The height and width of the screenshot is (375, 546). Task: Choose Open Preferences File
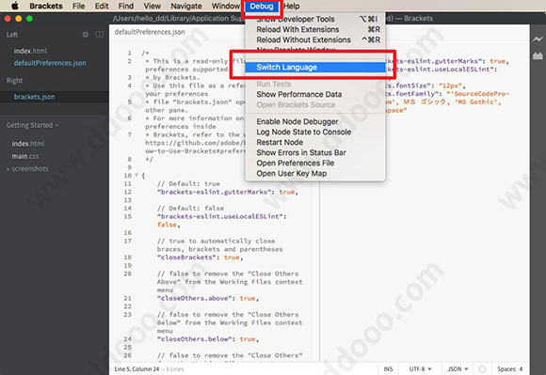click(315, 163)
